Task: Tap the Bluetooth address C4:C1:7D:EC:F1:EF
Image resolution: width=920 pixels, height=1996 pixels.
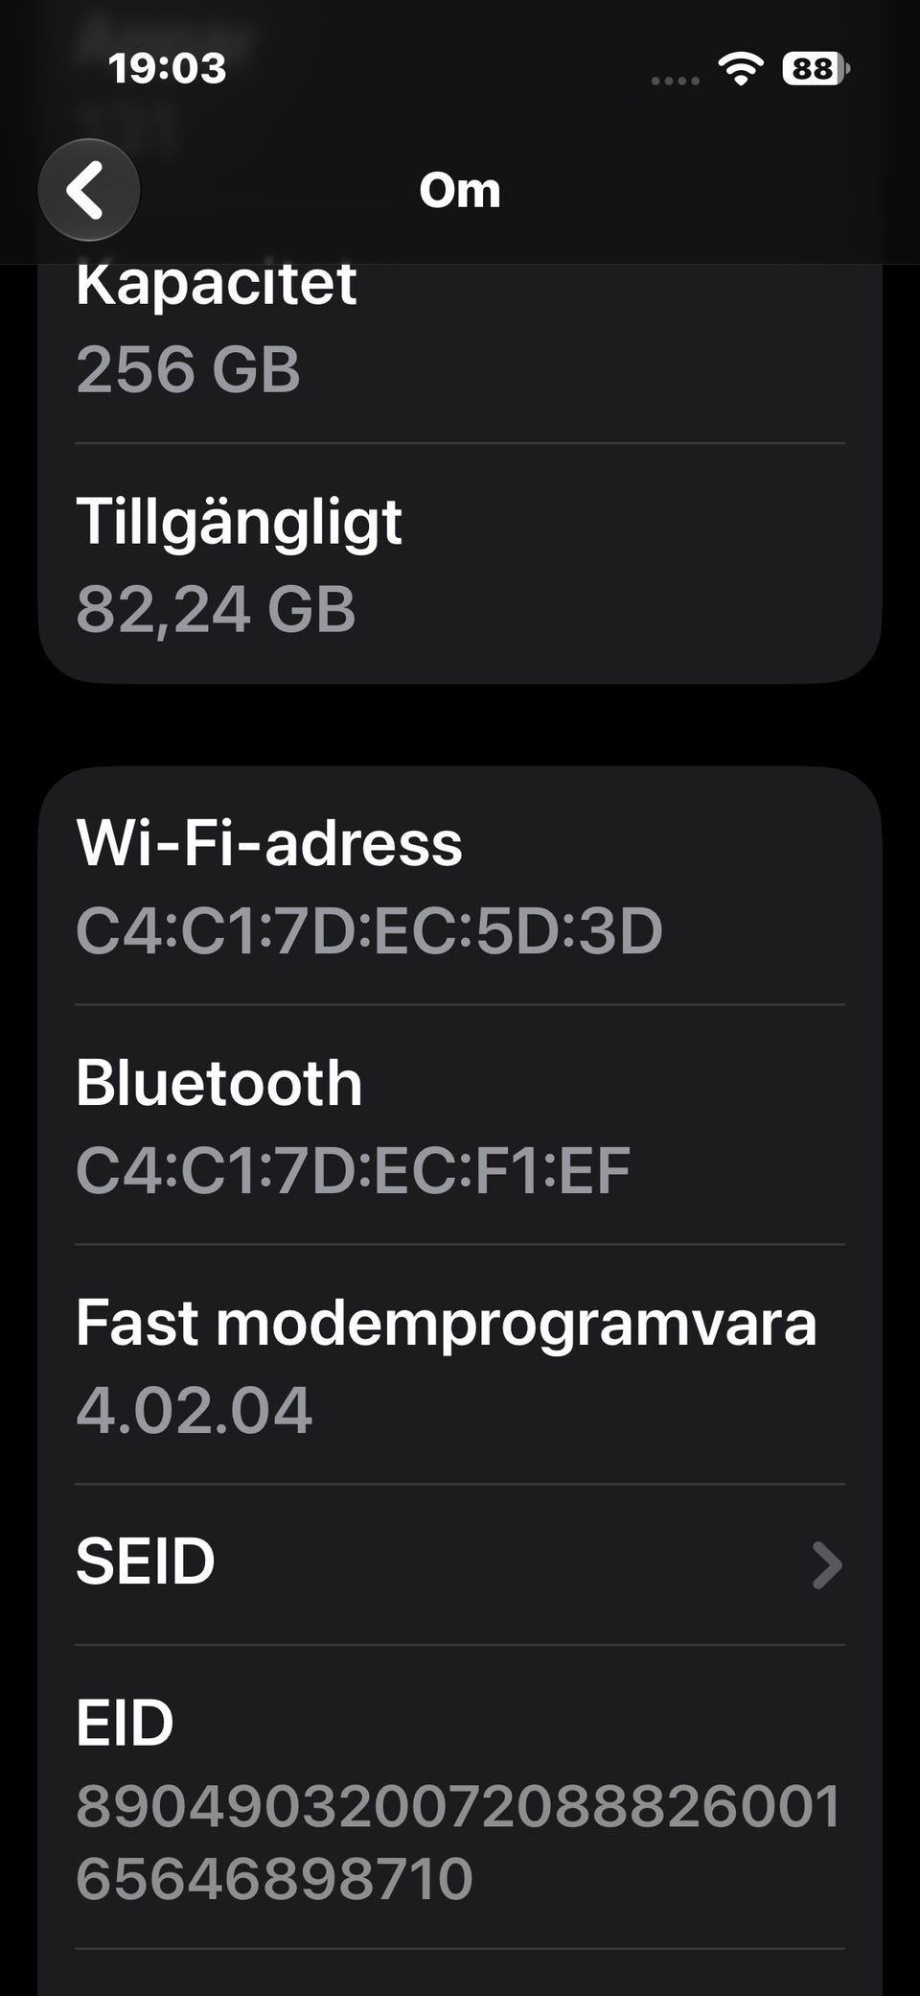Action: click(353, 1170)
